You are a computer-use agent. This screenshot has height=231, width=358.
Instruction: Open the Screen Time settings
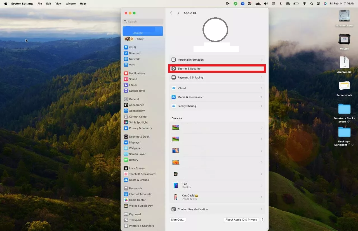pyautogui.click(x=136, y=91)
